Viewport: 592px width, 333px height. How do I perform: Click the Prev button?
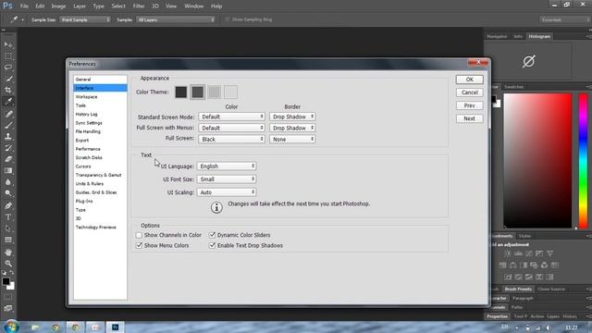coord(469,105)
